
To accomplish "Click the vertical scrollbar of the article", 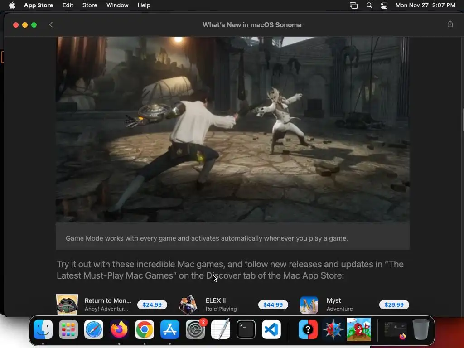I will 463,120.
